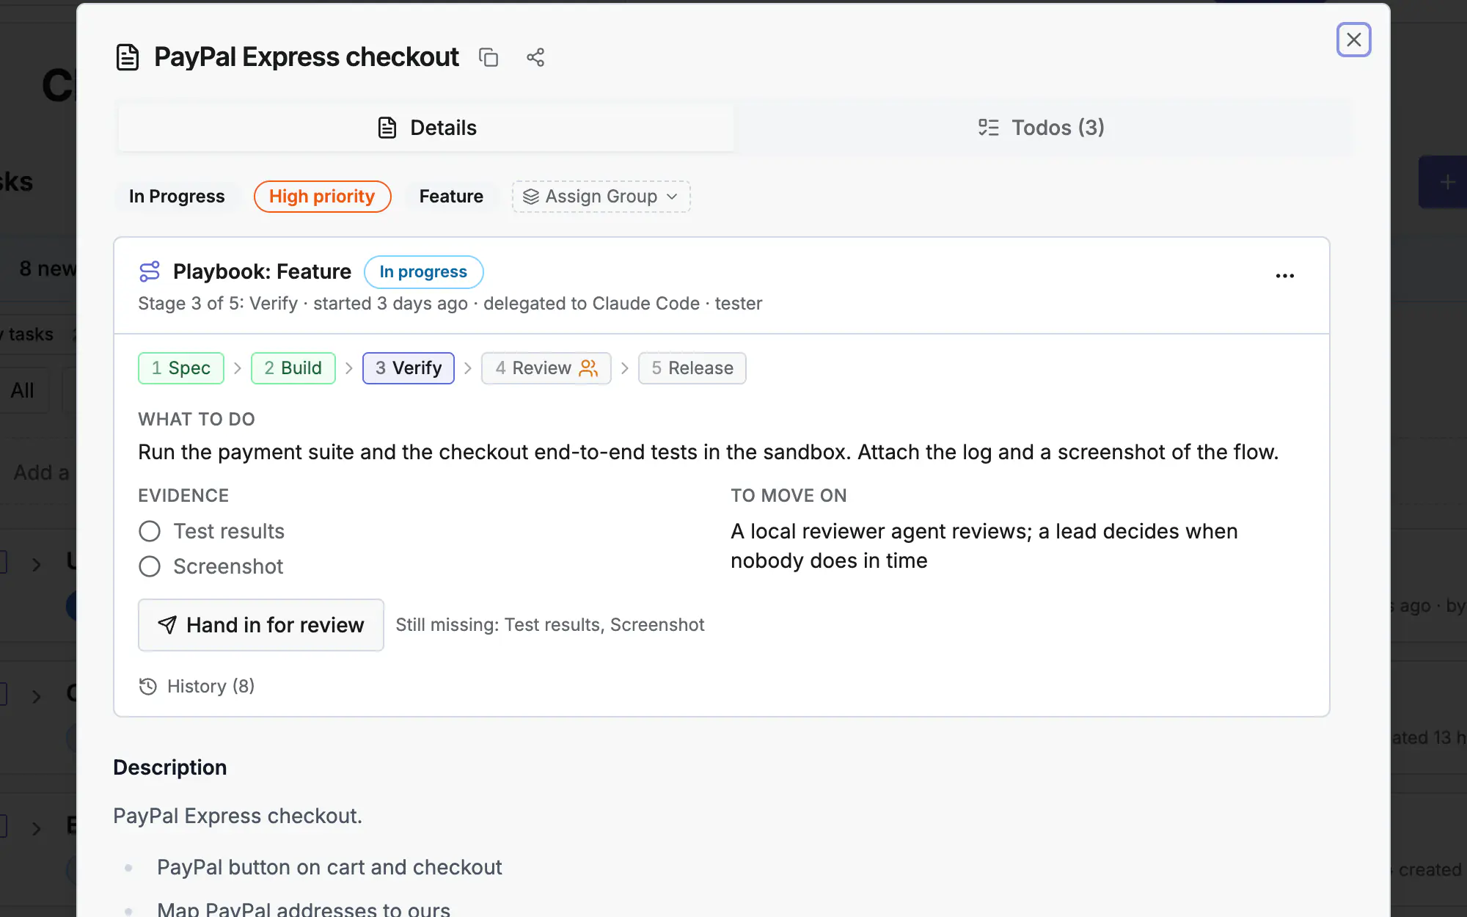Open the Todos (3) tab
This screenshot has height=917, width=1467.
(1042, 128)
